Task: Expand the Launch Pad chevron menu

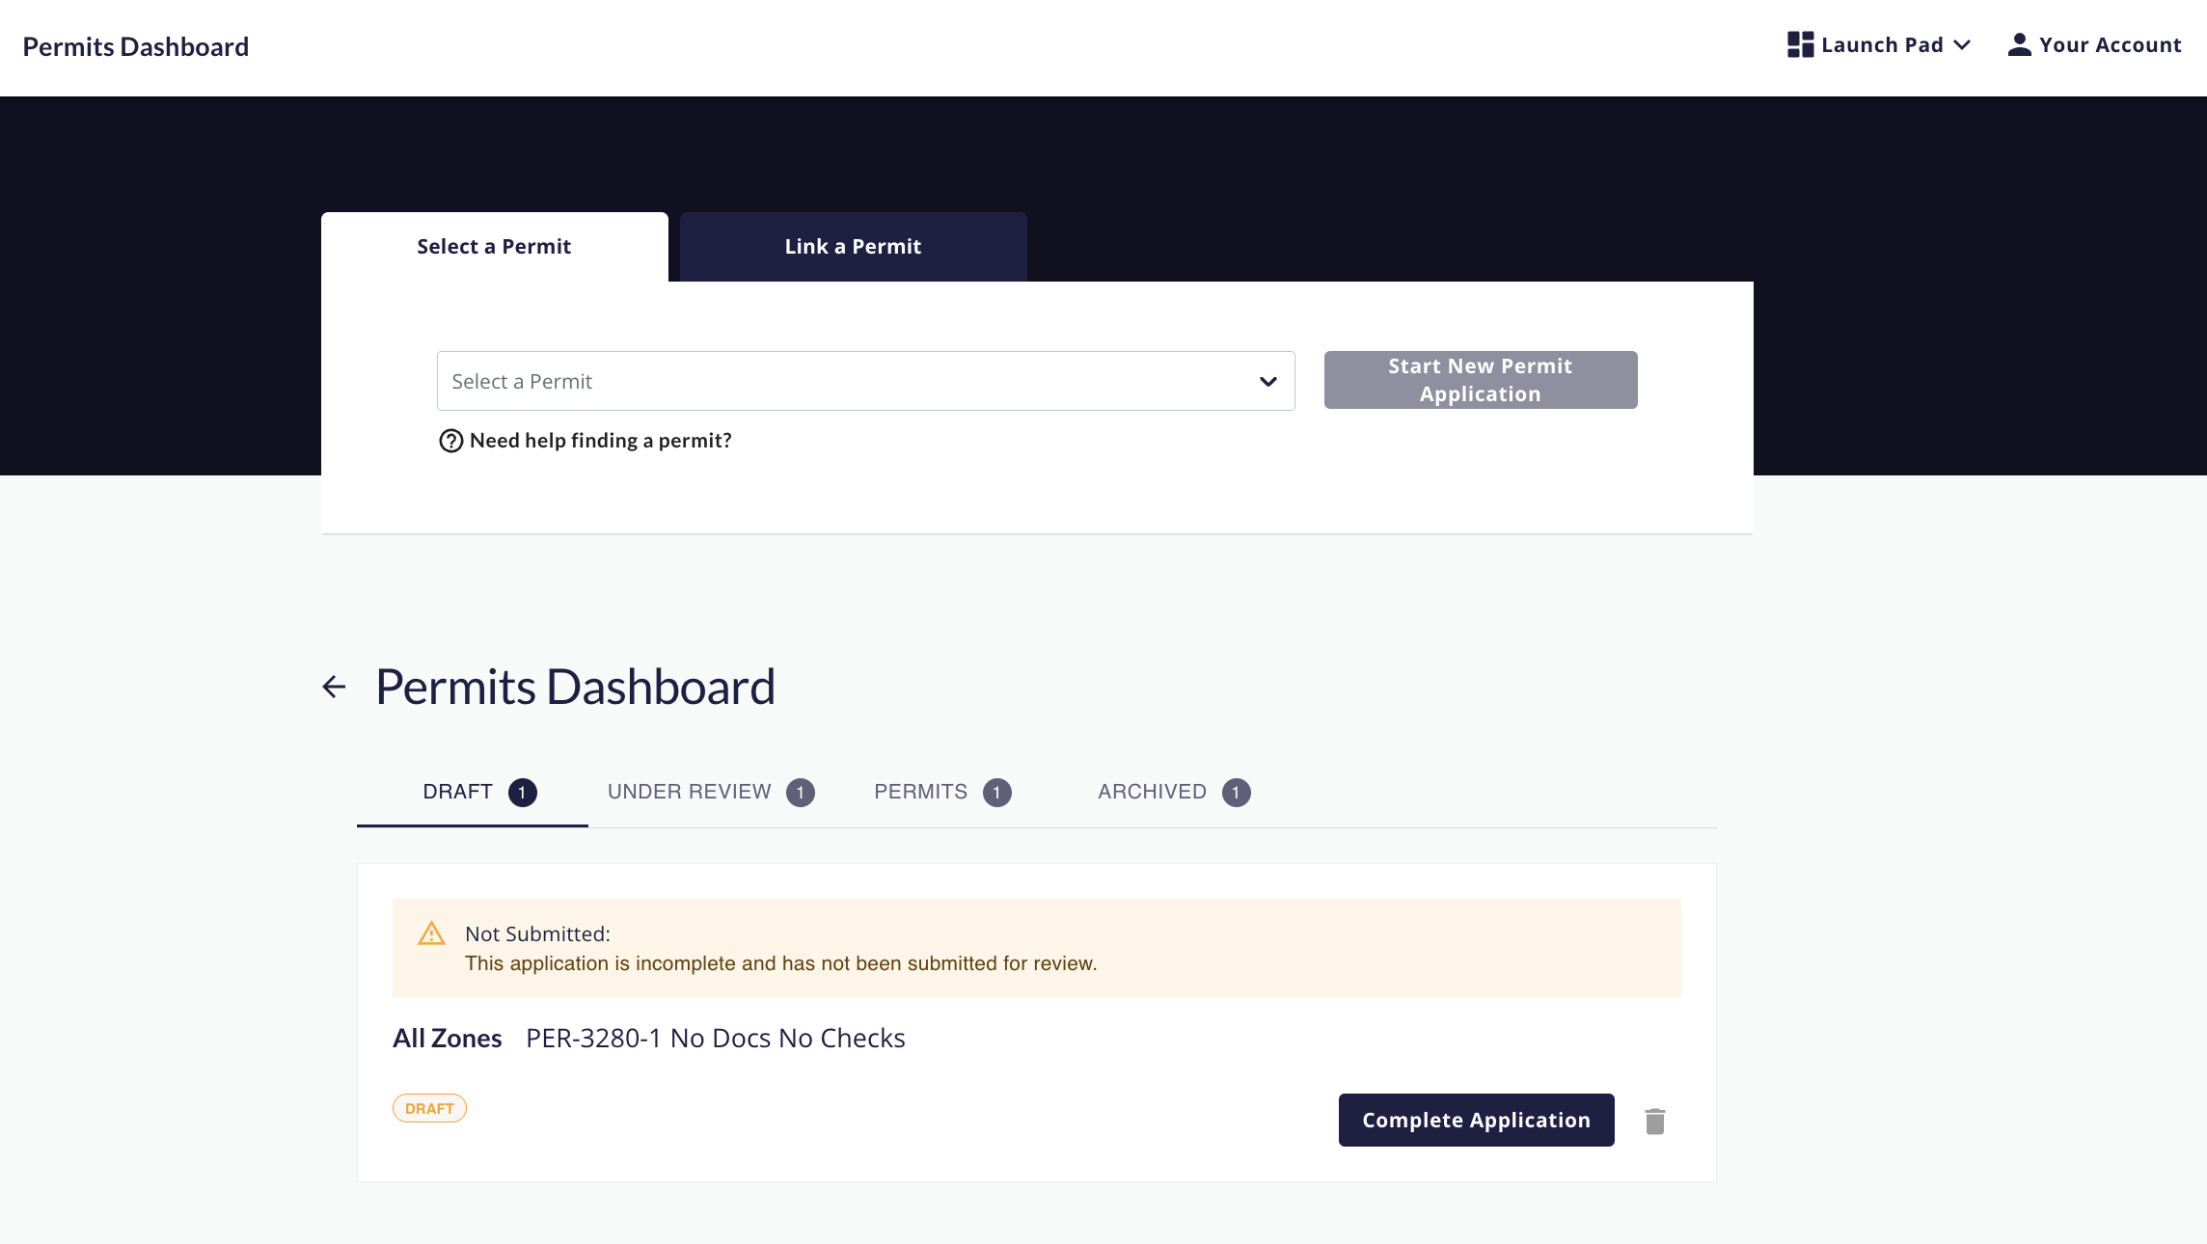Action: pos(1962,45)
